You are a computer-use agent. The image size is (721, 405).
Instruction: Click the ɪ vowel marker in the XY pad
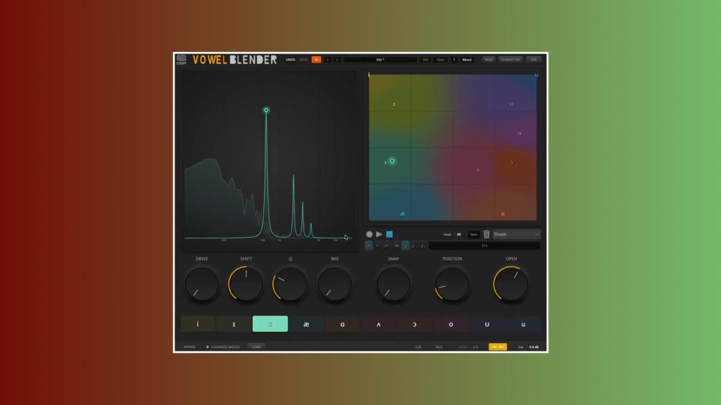click(x=394, y=105)
